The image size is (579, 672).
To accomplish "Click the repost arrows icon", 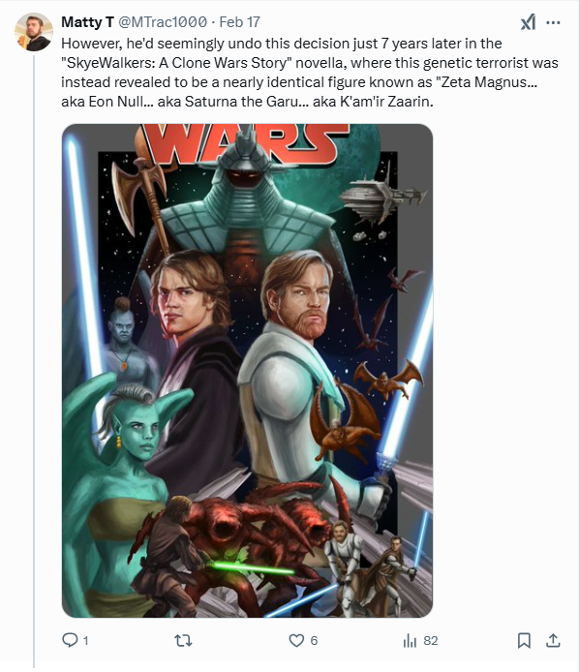I will click(x=183, y=640).
